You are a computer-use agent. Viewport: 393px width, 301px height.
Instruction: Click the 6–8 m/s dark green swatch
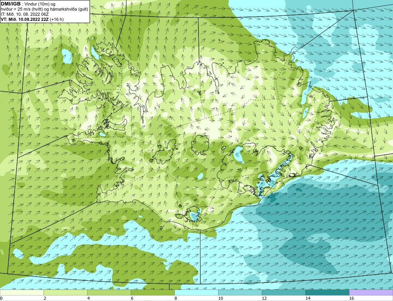pos(152,293)
